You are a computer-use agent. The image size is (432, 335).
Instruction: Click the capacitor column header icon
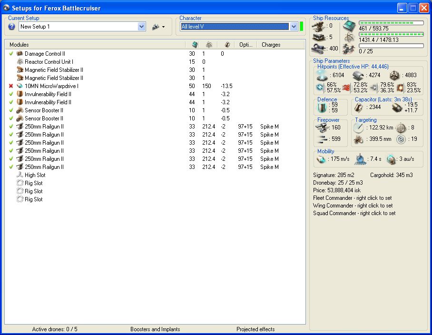click(x=227, y=45)
